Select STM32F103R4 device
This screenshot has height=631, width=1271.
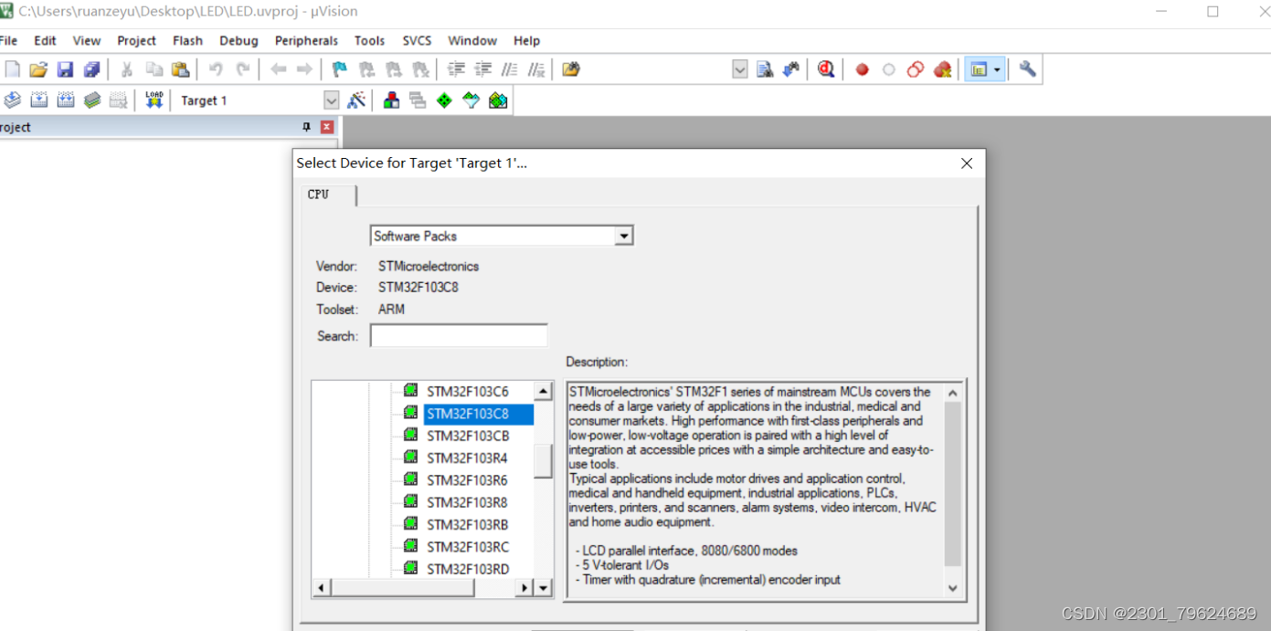point(467,457)
